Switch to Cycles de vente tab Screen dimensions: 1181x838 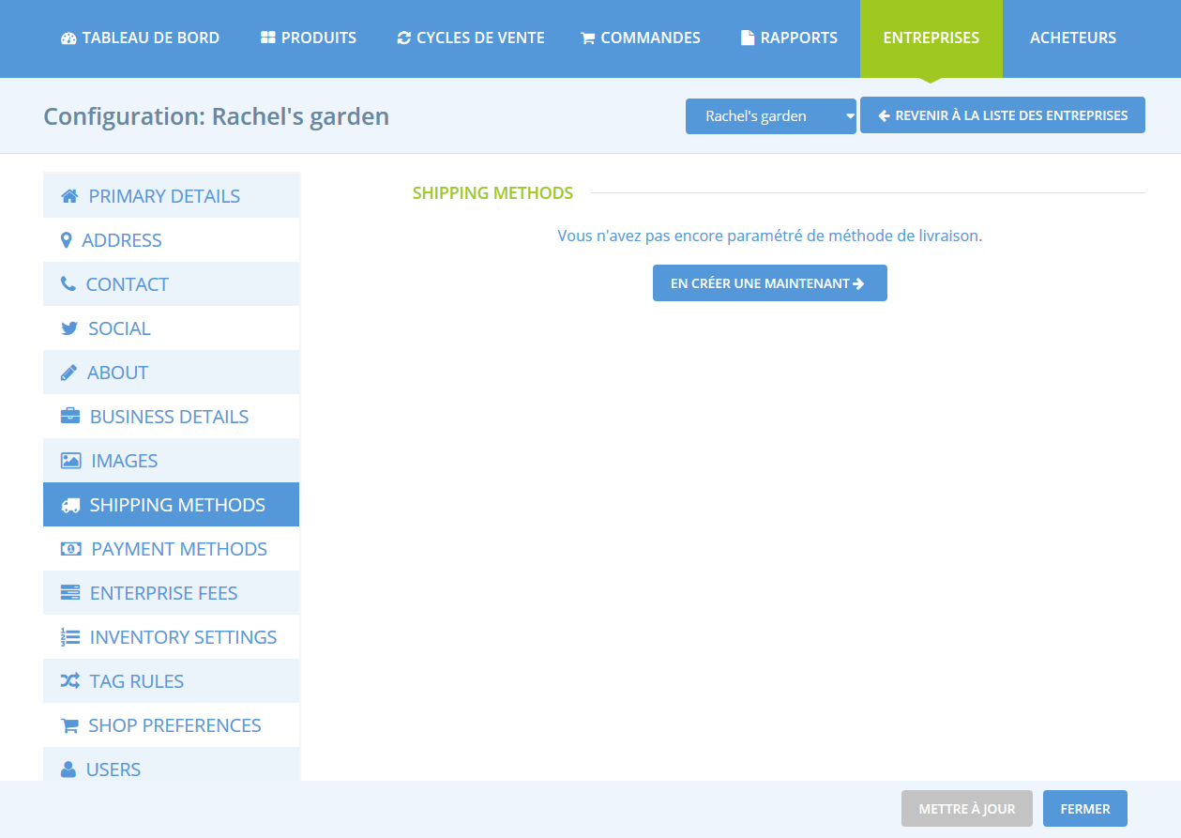pos(471,38)
